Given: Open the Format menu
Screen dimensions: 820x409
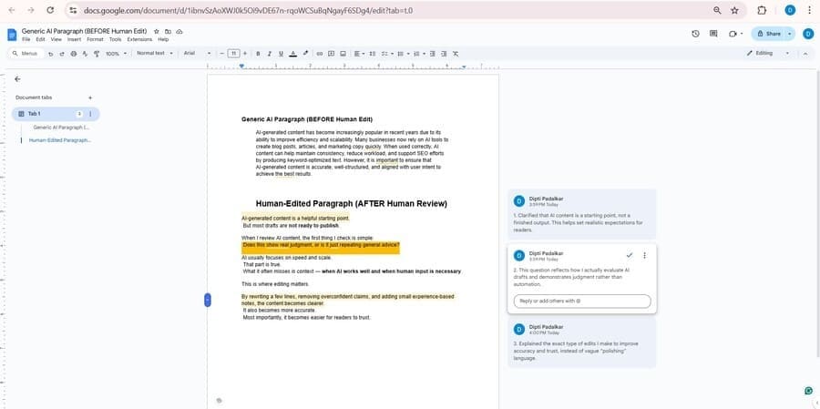Looking at the screenshot, I should tap(95, 39).
